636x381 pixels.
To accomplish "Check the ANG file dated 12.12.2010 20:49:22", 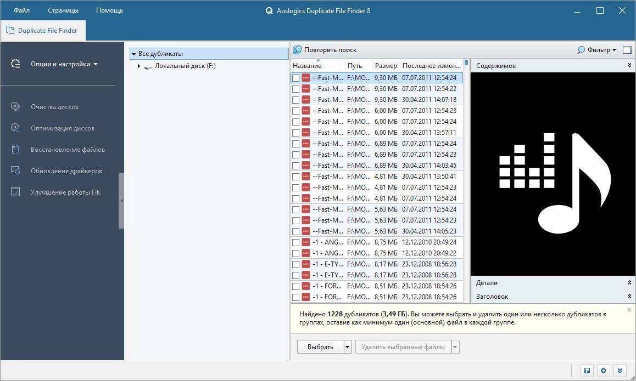I will pyautogui.click(x=295, y=253).
